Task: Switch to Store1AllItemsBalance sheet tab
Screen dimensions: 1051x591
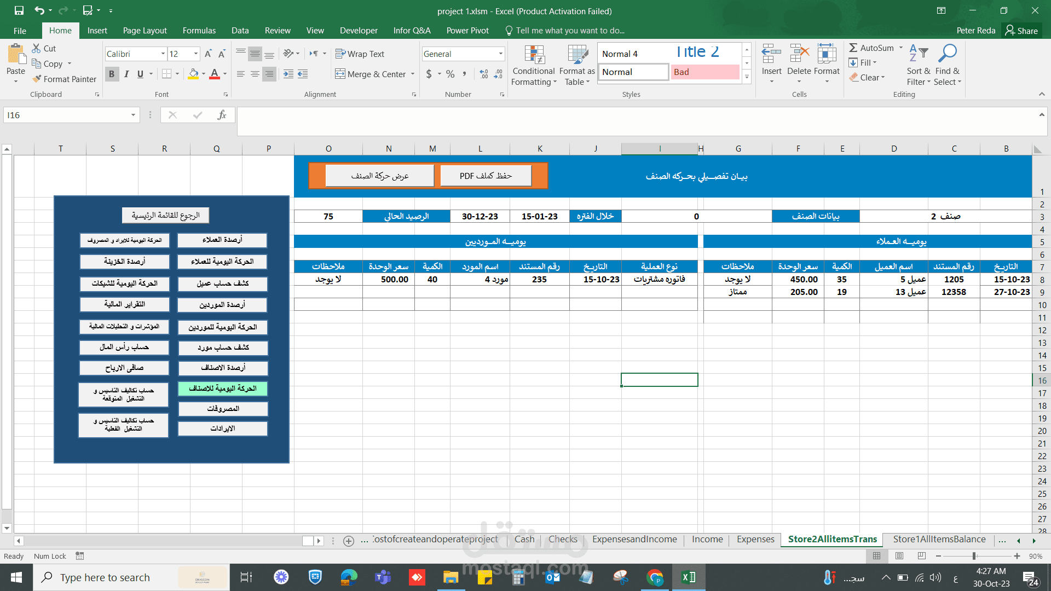Action: point(939,539)
